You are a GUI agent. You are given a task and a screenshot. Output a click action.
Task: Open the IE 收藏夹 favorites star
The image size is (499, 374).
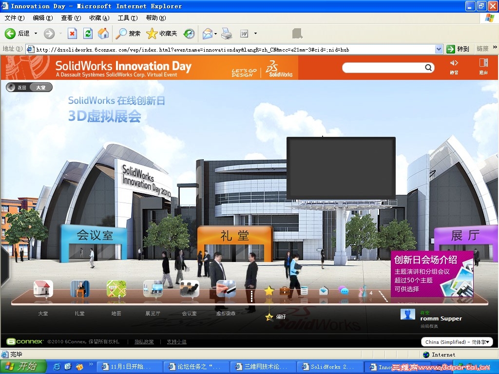pos(162,34)
